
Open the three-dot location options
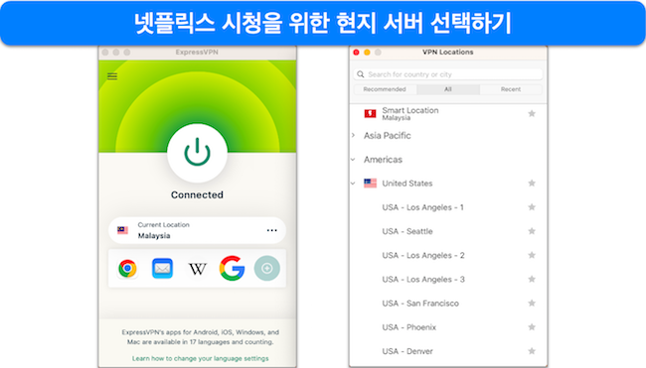[272, 230]
